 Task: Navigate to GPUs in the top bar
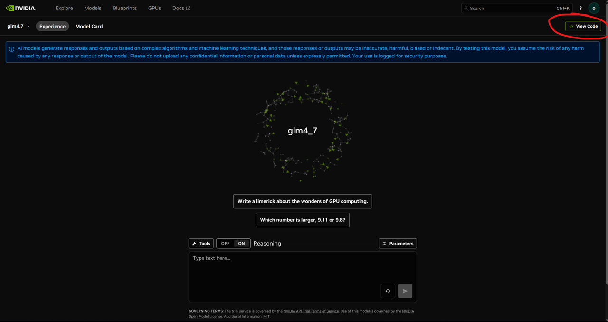coord(154,8)
